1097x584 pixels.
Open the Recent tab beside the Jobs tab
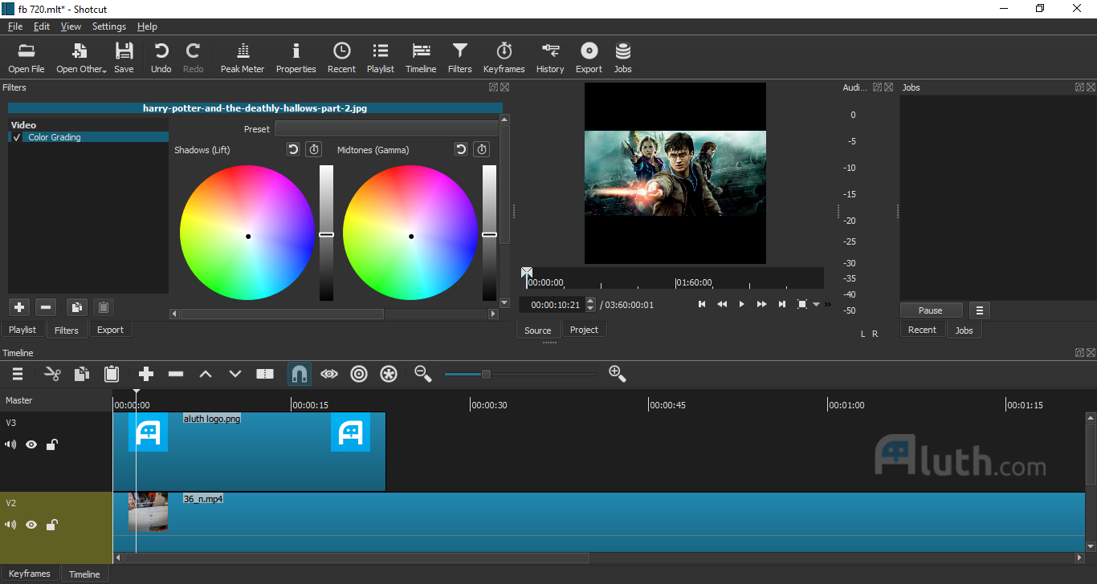922,330
